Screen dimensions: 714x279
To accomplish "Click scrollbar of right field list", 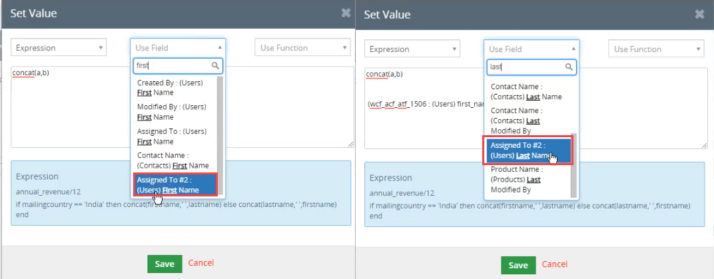I will 573,165.
